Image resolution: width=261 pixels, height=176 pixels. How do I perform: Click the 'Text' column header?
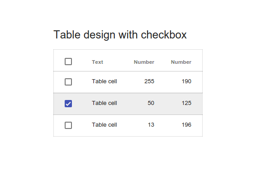click(x=98, y=62)
